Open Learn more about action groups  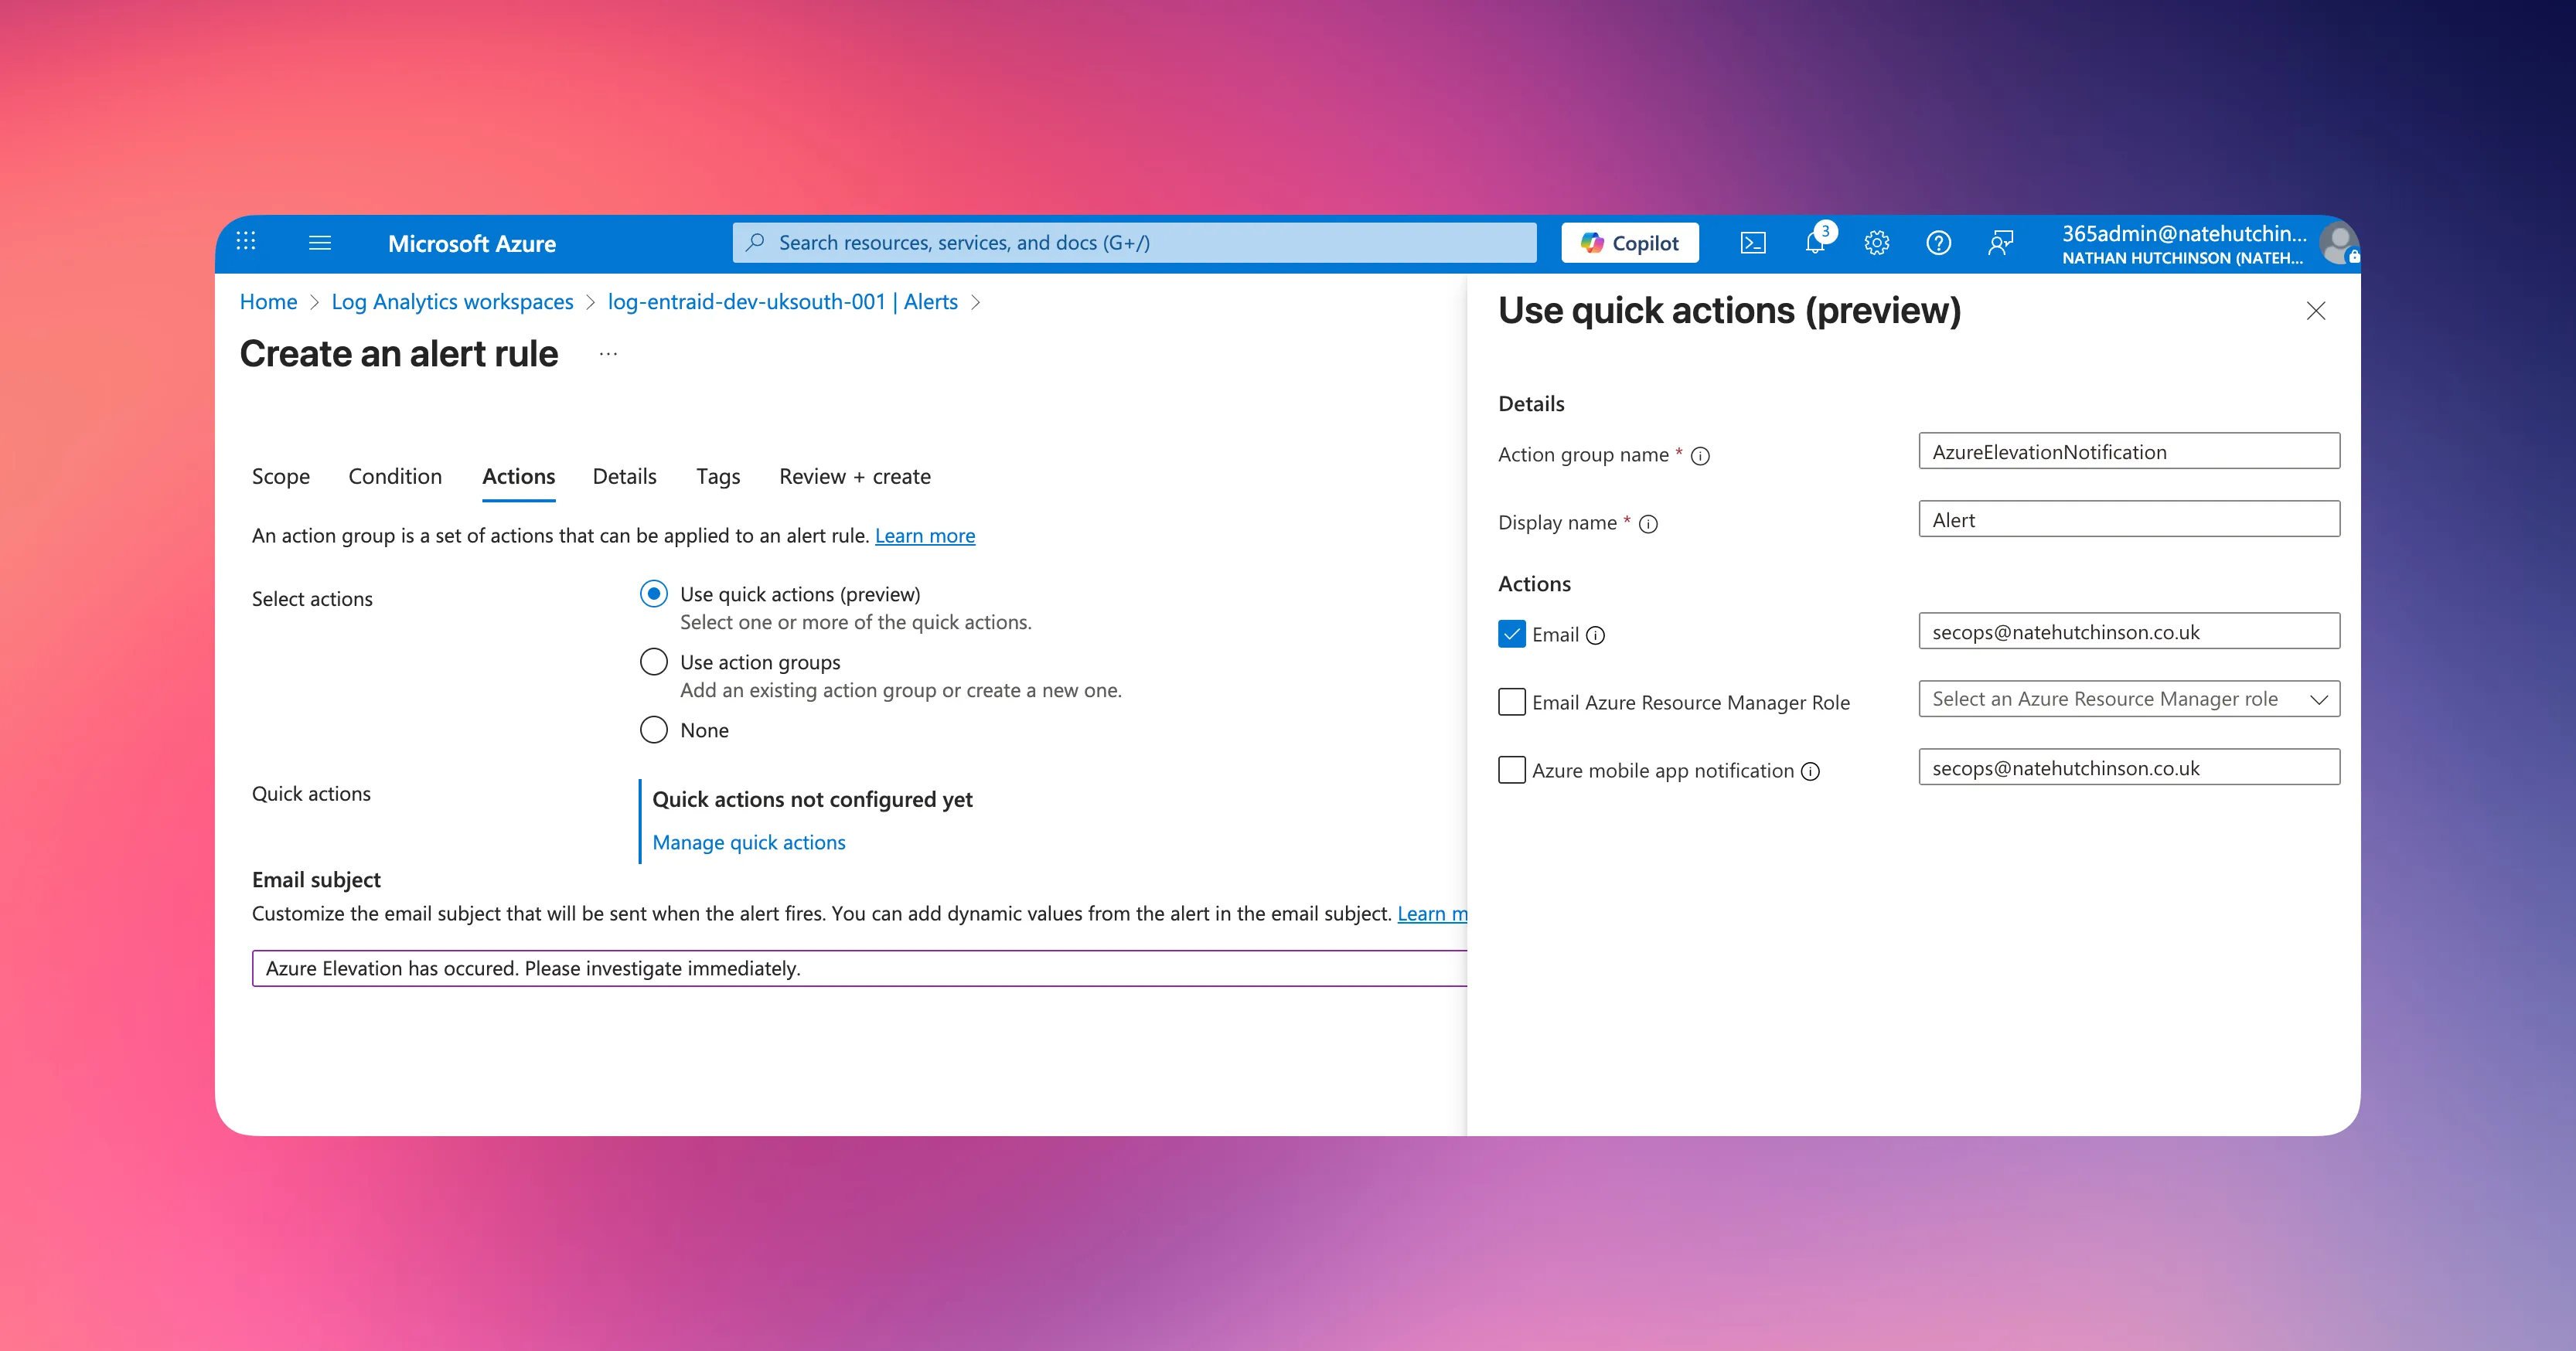pos(925,536)
